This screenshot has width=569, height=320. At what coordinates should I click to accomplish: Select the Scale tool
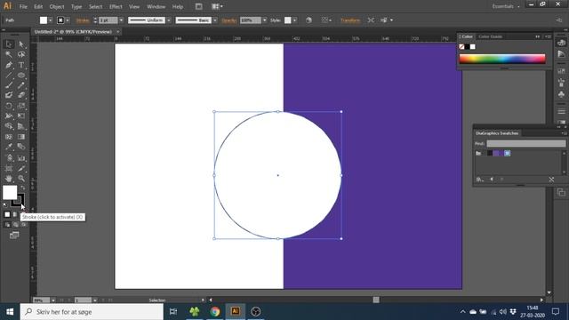21,106
